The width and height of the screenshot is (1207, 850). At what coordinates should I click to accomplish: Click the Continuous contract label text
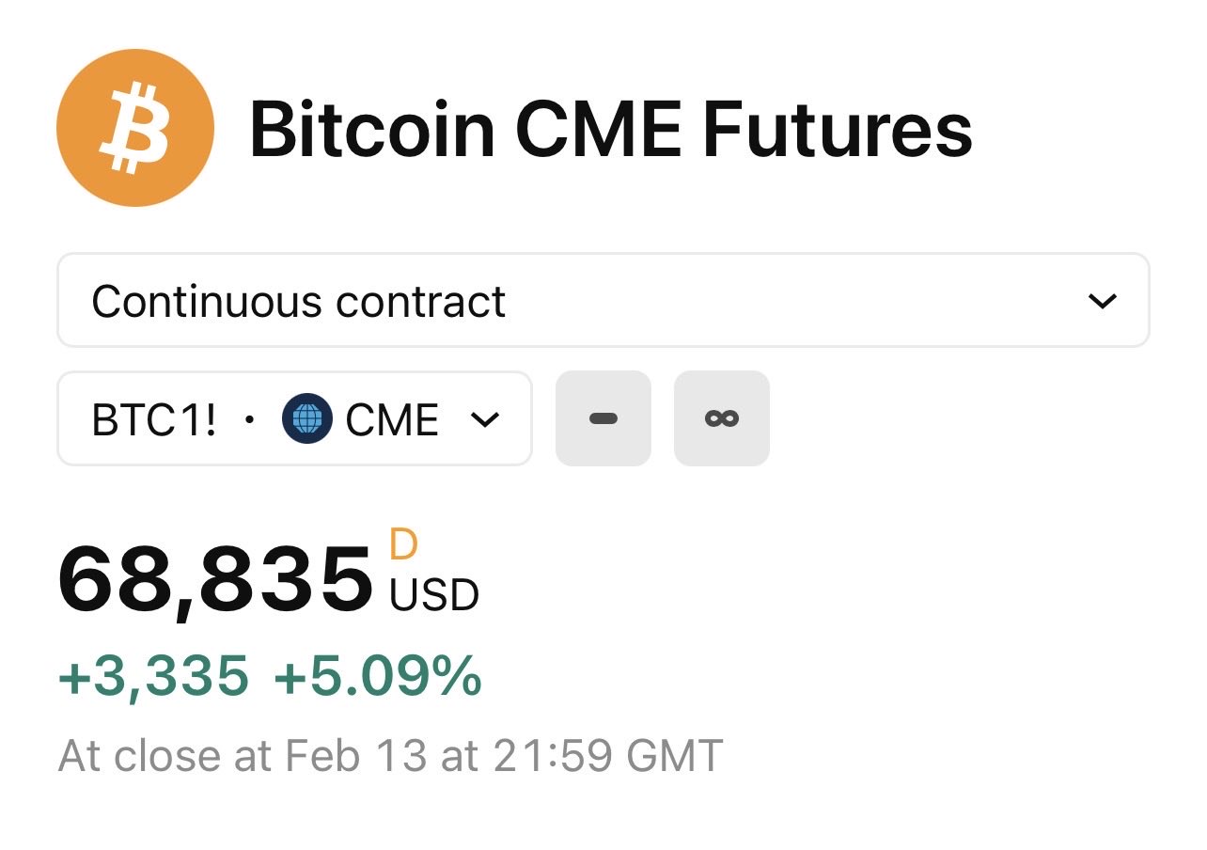[298, 302]
